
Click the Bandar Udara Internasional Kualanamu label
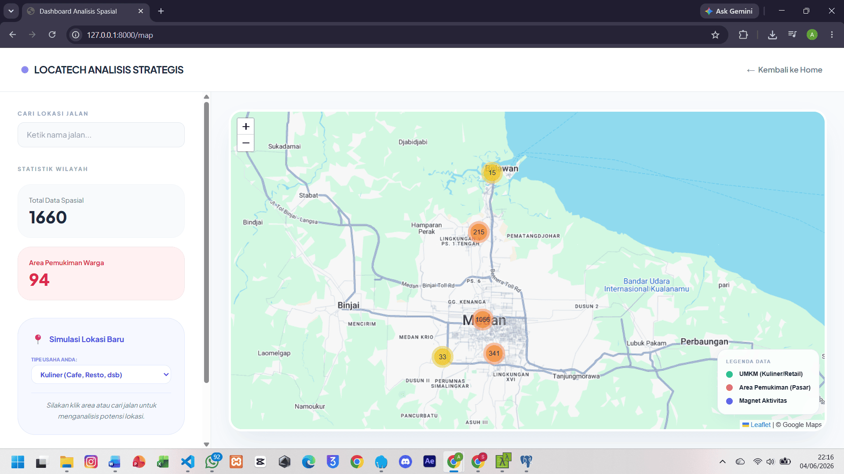pos(647,285)
